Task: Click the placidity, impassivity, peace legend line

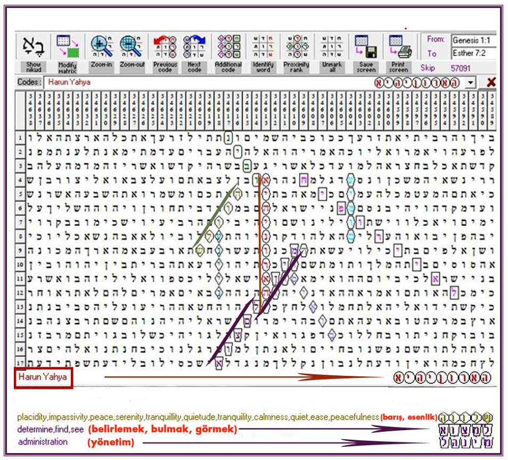Action: 198,417
